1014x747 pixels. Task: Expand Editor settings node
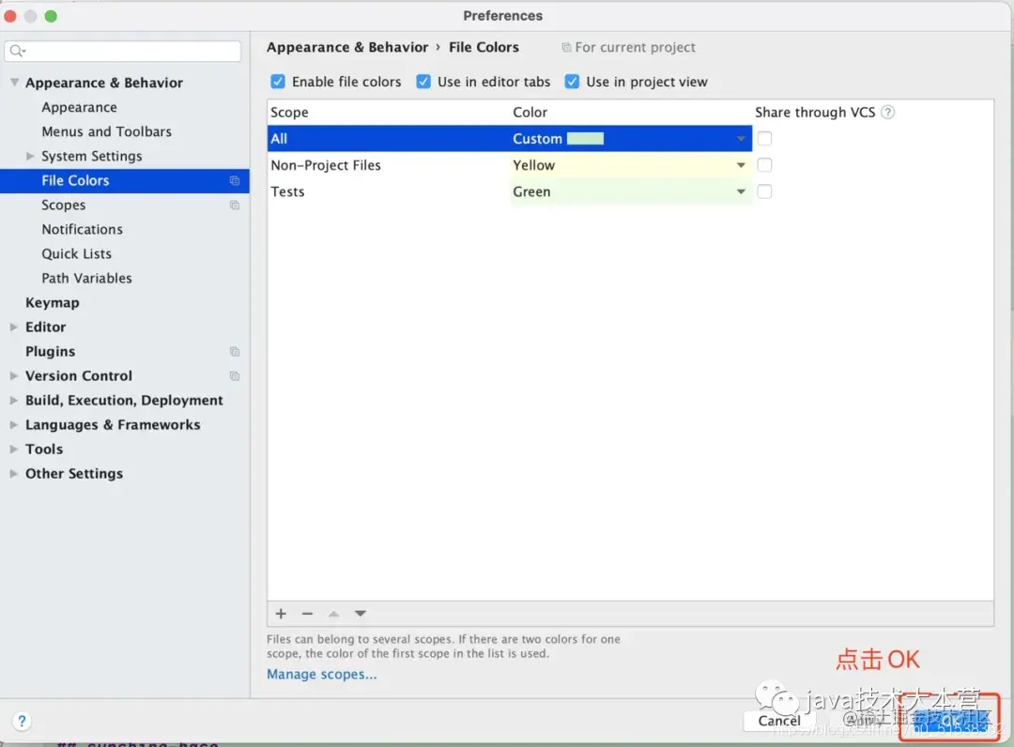tap(13, 327)
